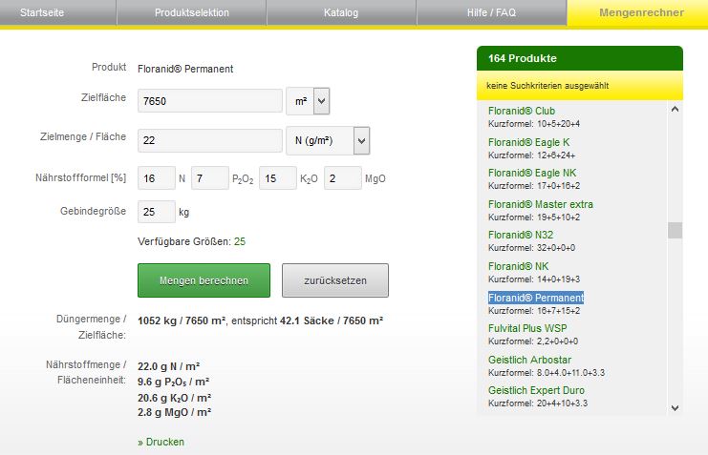Click the result '1052 kg / 7650 m²' text
This screenshot has height=455, width=708.
[x=182, y=321]
